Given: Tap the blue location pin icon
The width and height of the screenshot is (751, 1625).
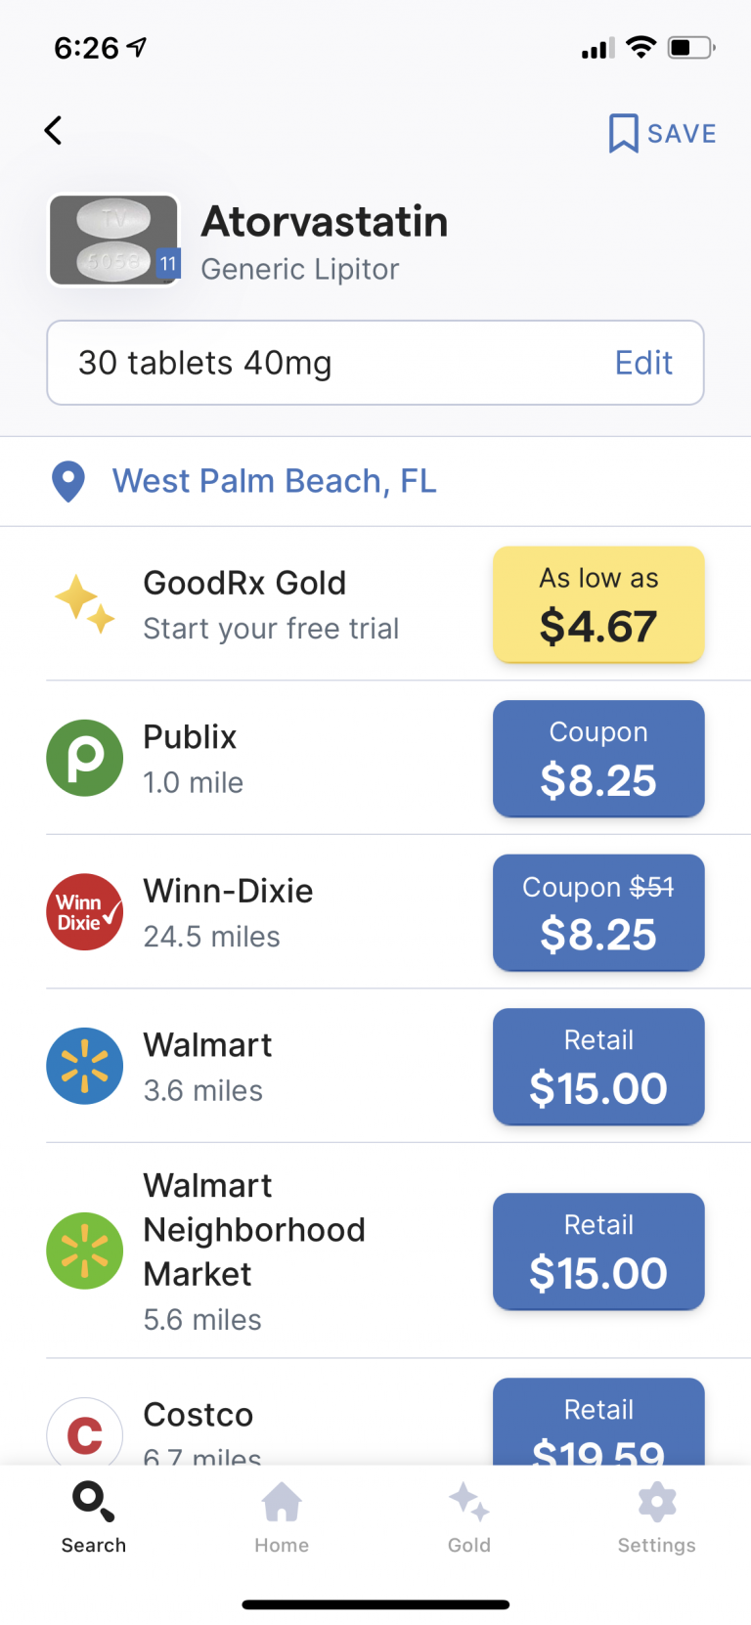Looking at the screenshot, I should point(67,481).
